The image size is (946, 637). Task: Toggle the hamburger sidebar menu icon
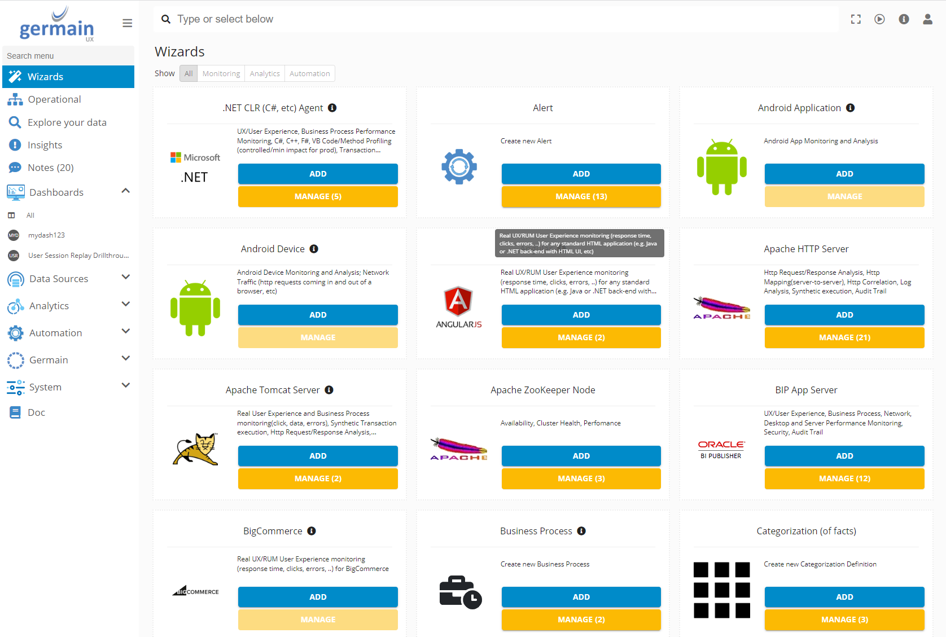click(x=127, y=23)
